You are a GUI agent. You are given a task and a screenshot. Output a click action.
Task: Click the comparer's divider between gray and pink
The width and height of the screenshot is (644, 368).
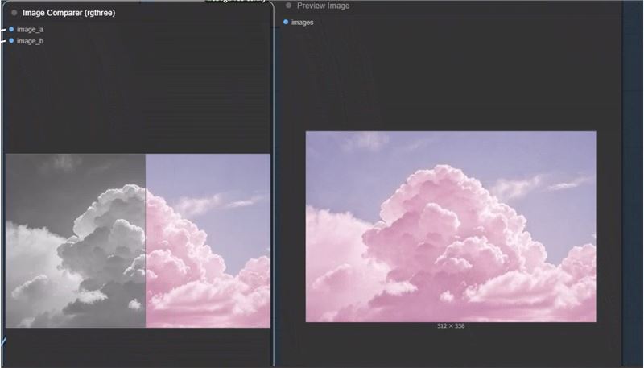(146, 240)
